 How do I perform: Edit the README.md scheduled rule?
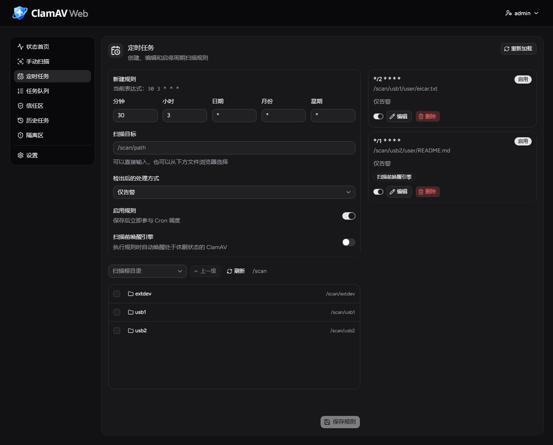(x=399, y=192)
